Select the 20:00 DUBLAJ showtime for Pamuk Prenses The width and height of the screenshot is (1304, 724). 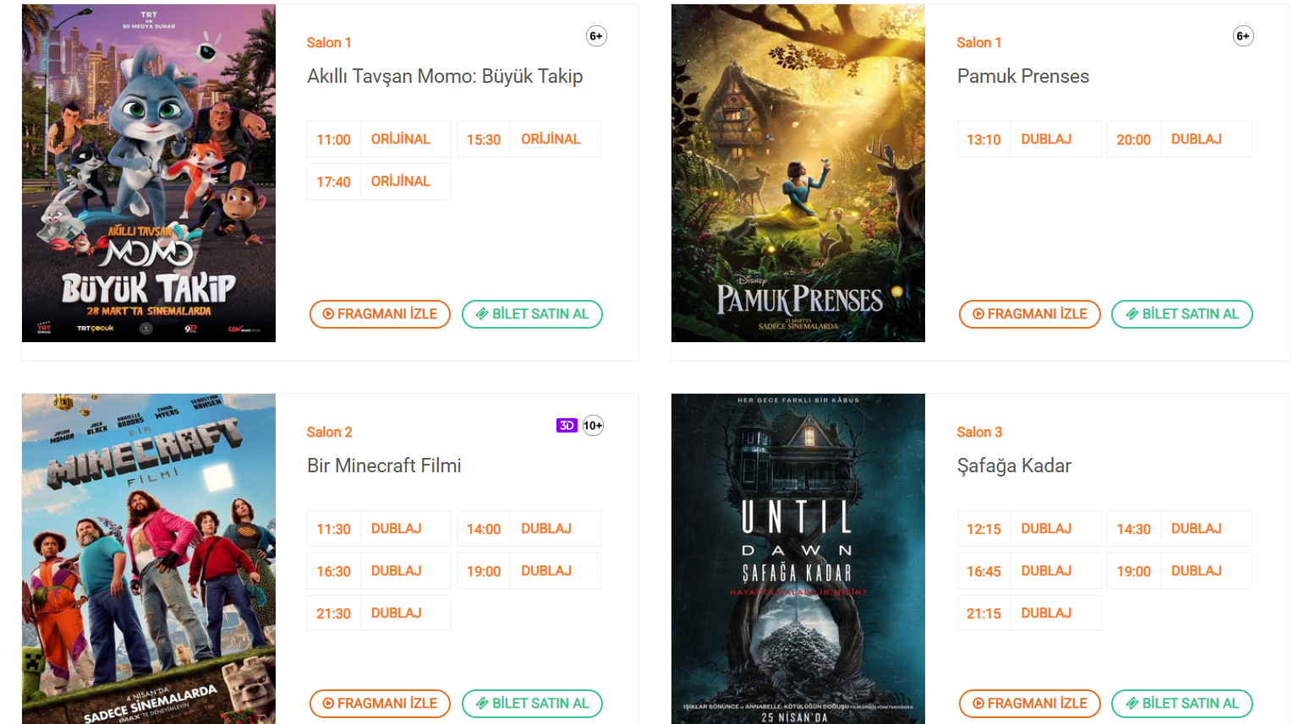pos(1180,139)
